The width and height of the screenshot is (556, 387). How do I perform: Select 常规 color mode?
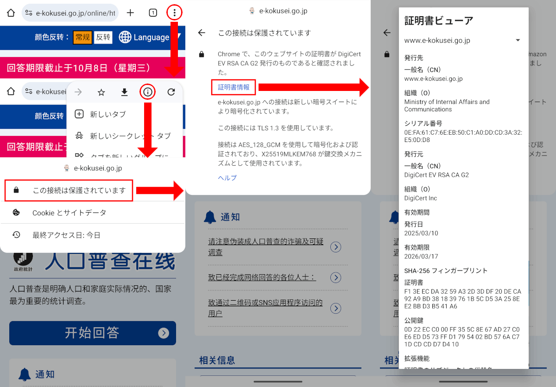point(82,38)
